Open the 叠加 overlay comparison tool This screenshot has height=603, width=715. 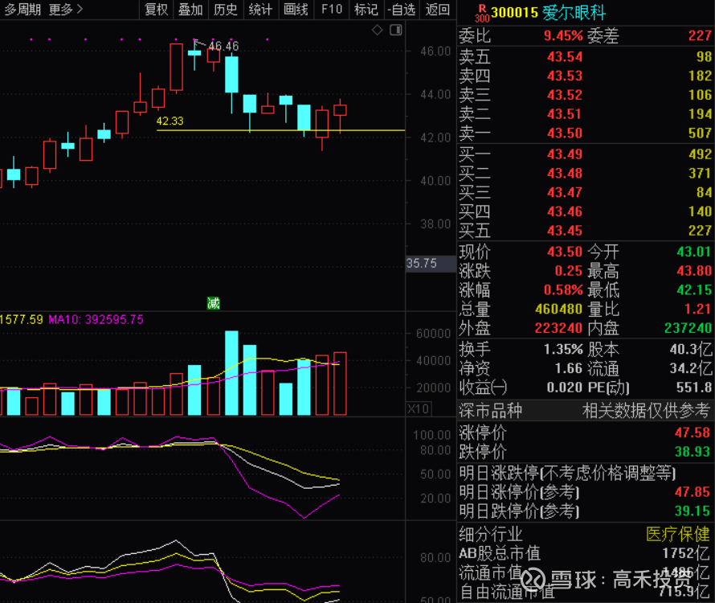coord(190,10)
